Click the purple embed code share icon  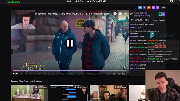[x=153, y=8]
